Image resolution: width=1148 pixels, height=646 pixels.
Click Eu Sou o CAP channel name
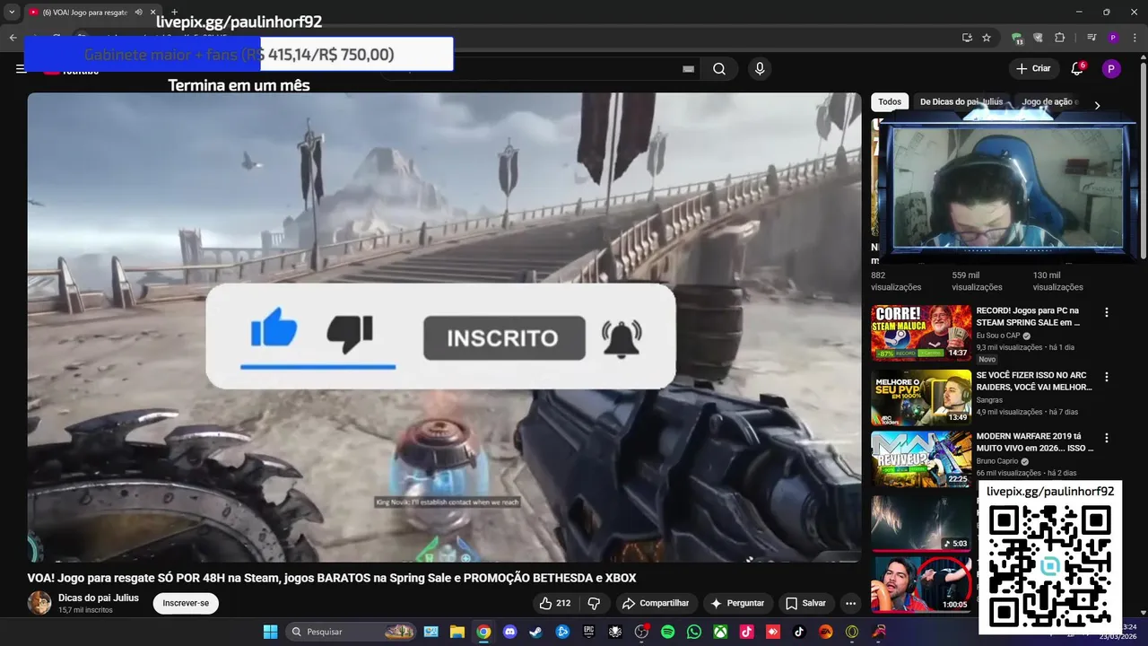point(999,336)
